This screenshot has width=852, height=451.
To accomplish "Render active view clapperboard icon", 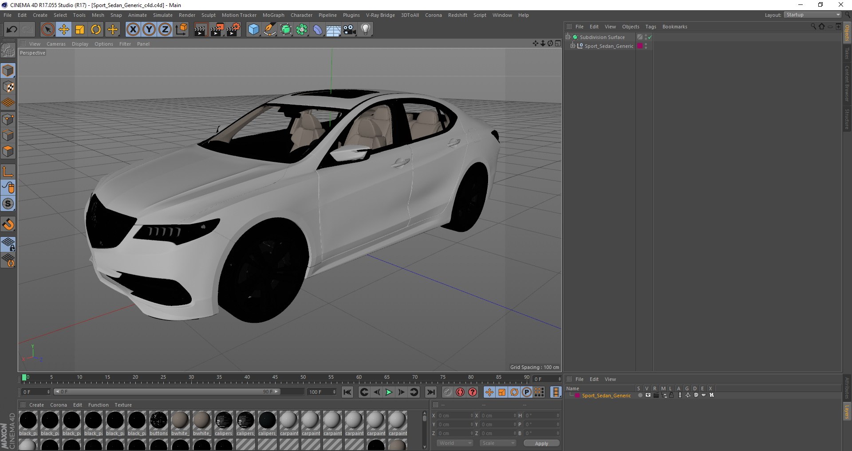I will pos(201,30).
